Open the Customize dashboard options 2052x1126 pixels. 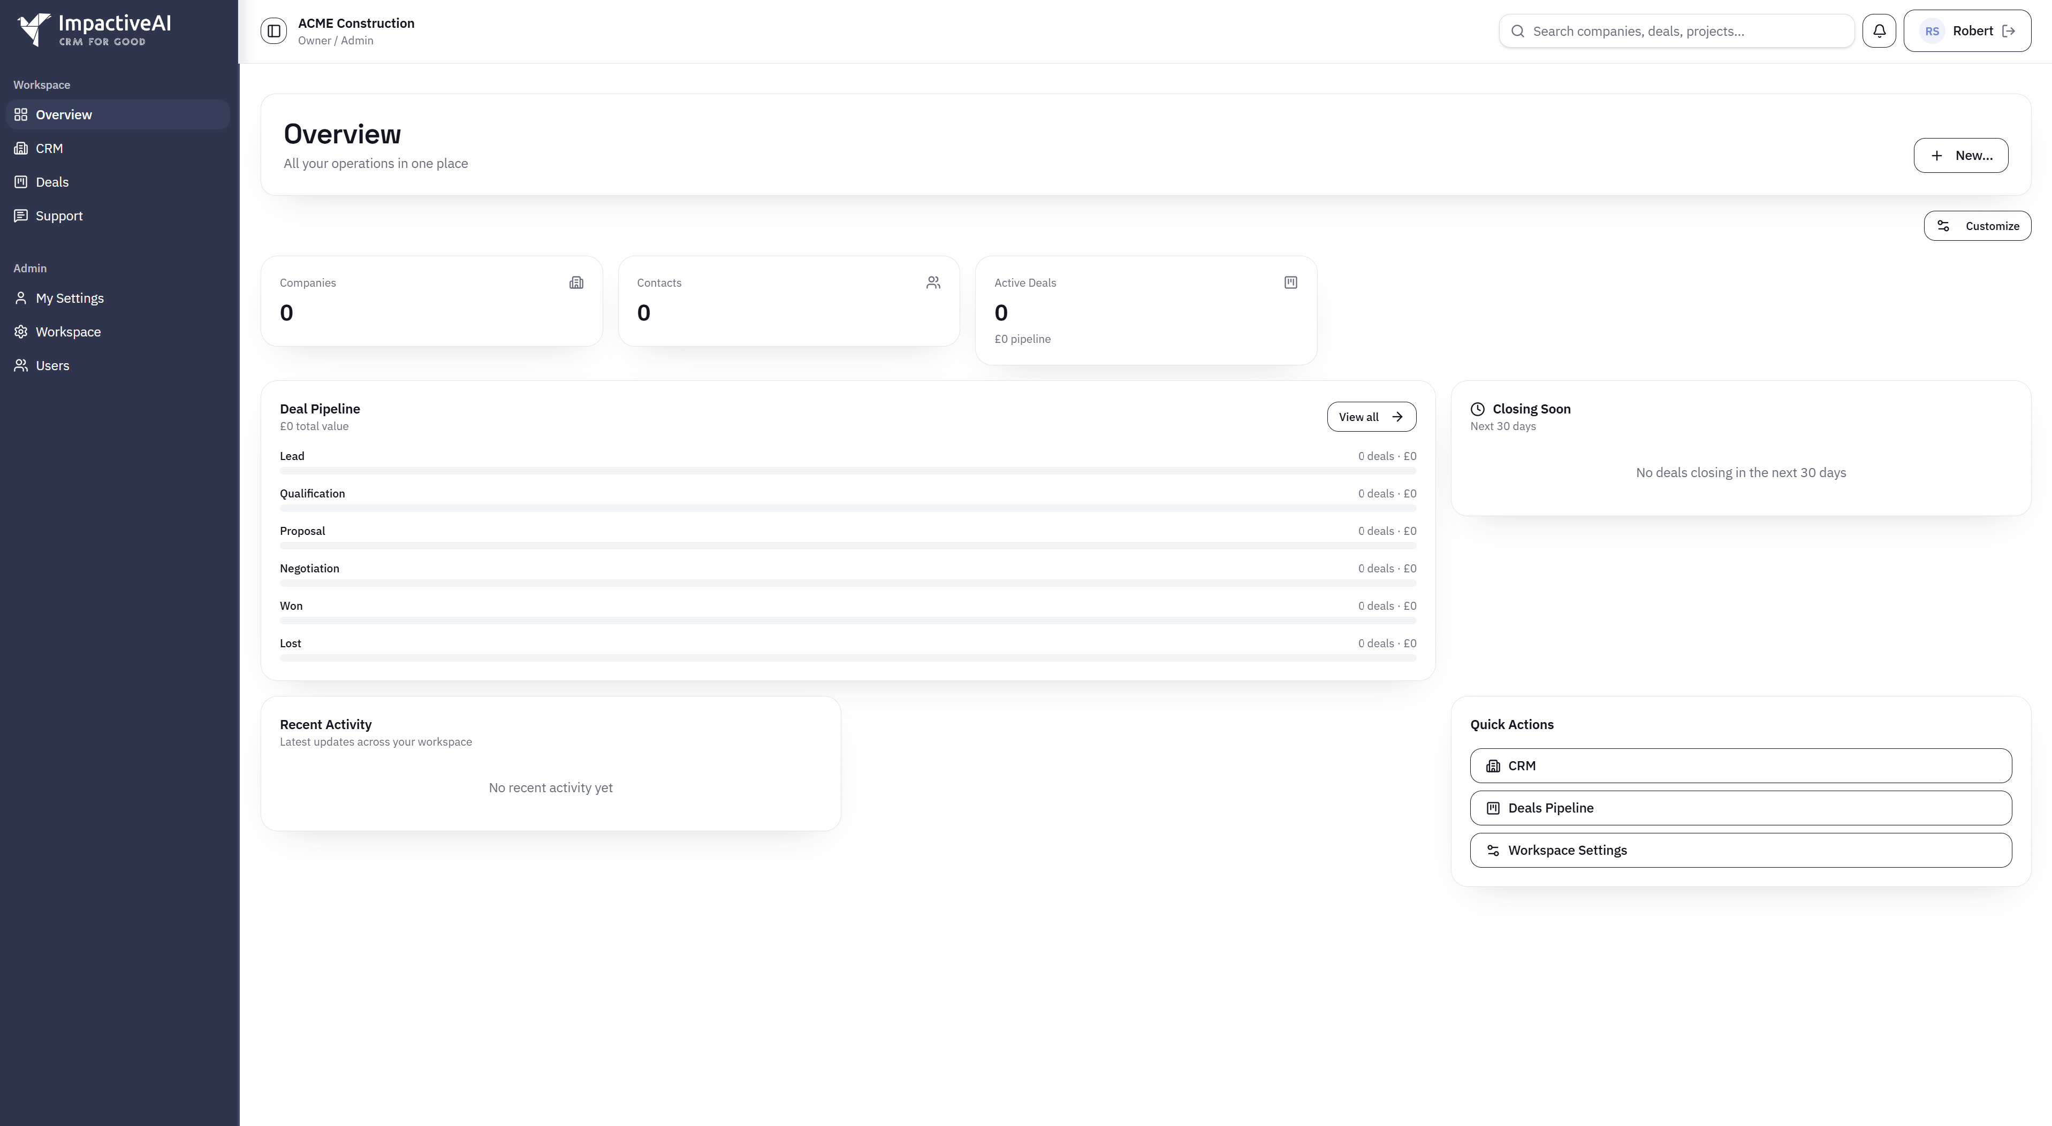point(1977,226)
